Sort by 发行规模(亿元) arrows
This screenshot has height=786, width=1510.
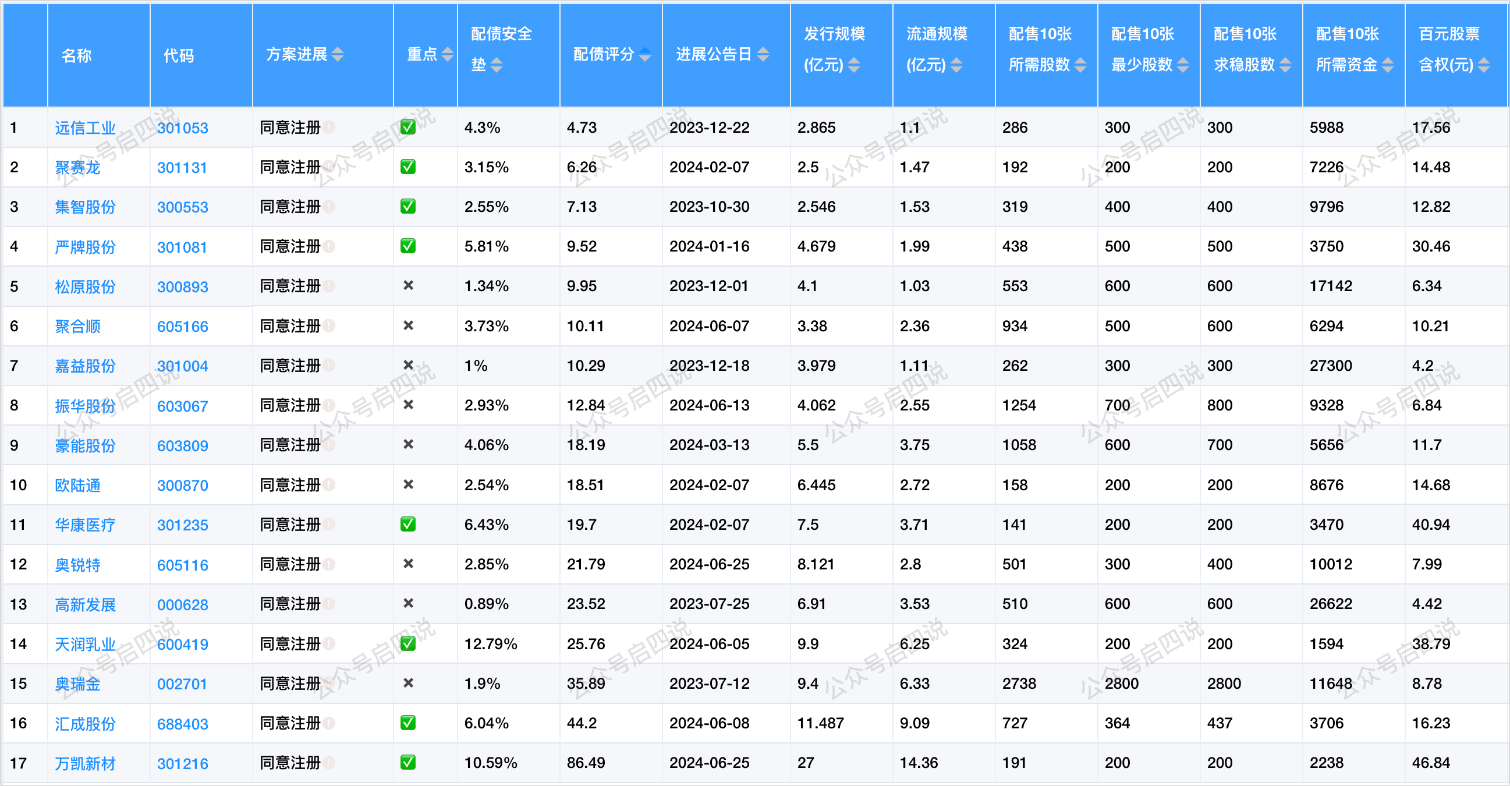click(854, 65)
